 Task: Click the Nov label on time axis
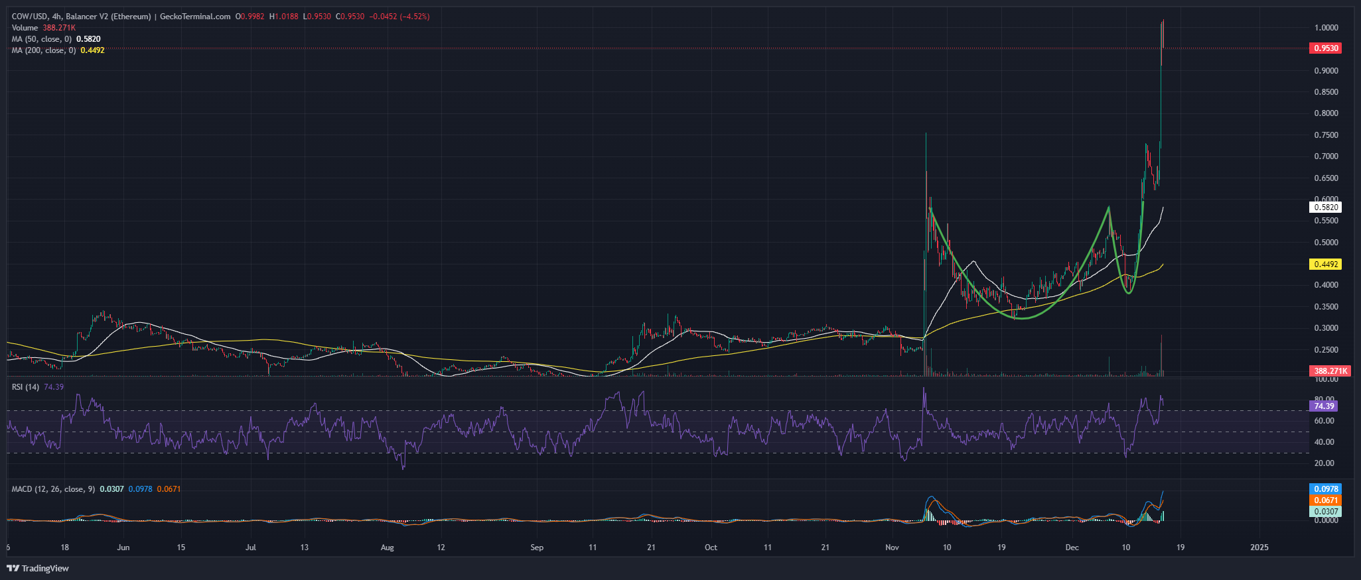pyautogui.click(x=892, y=548)
